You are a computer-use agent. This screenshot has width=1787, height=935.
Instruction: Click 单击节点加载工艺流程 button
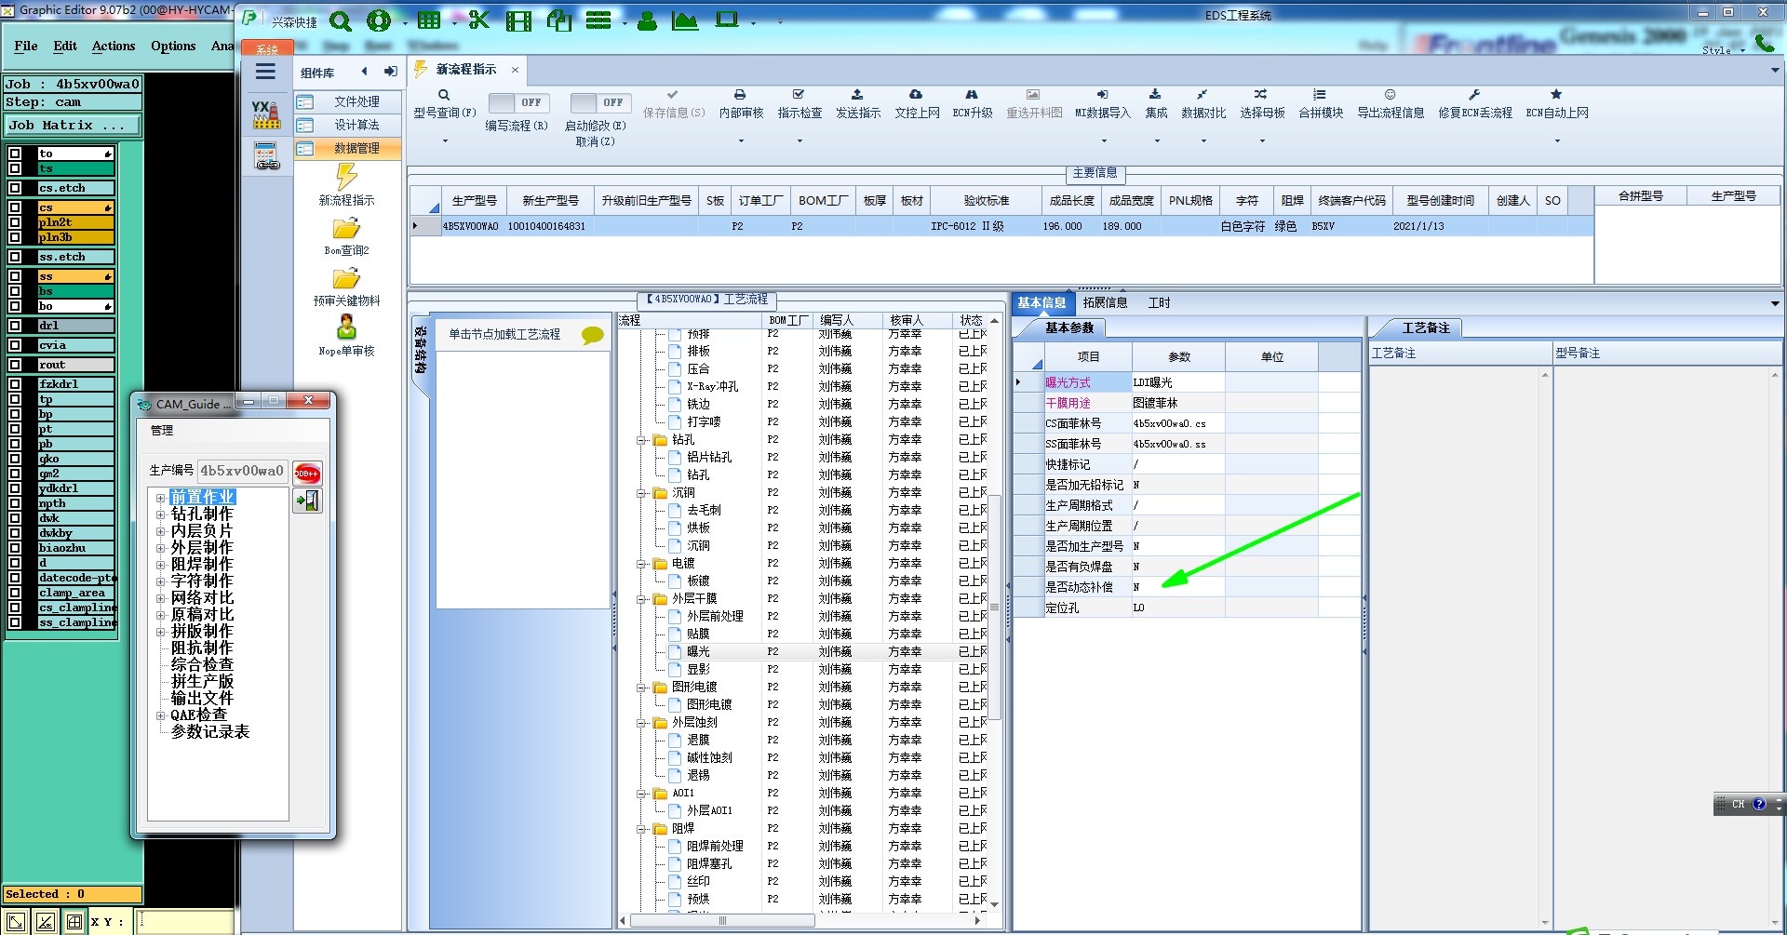coord(522,334)
